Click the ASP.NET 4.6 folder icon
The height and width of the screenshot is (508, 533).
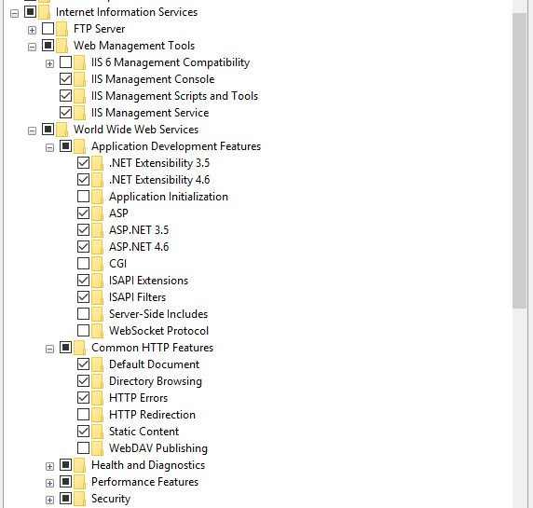click(x=97, y=247)
